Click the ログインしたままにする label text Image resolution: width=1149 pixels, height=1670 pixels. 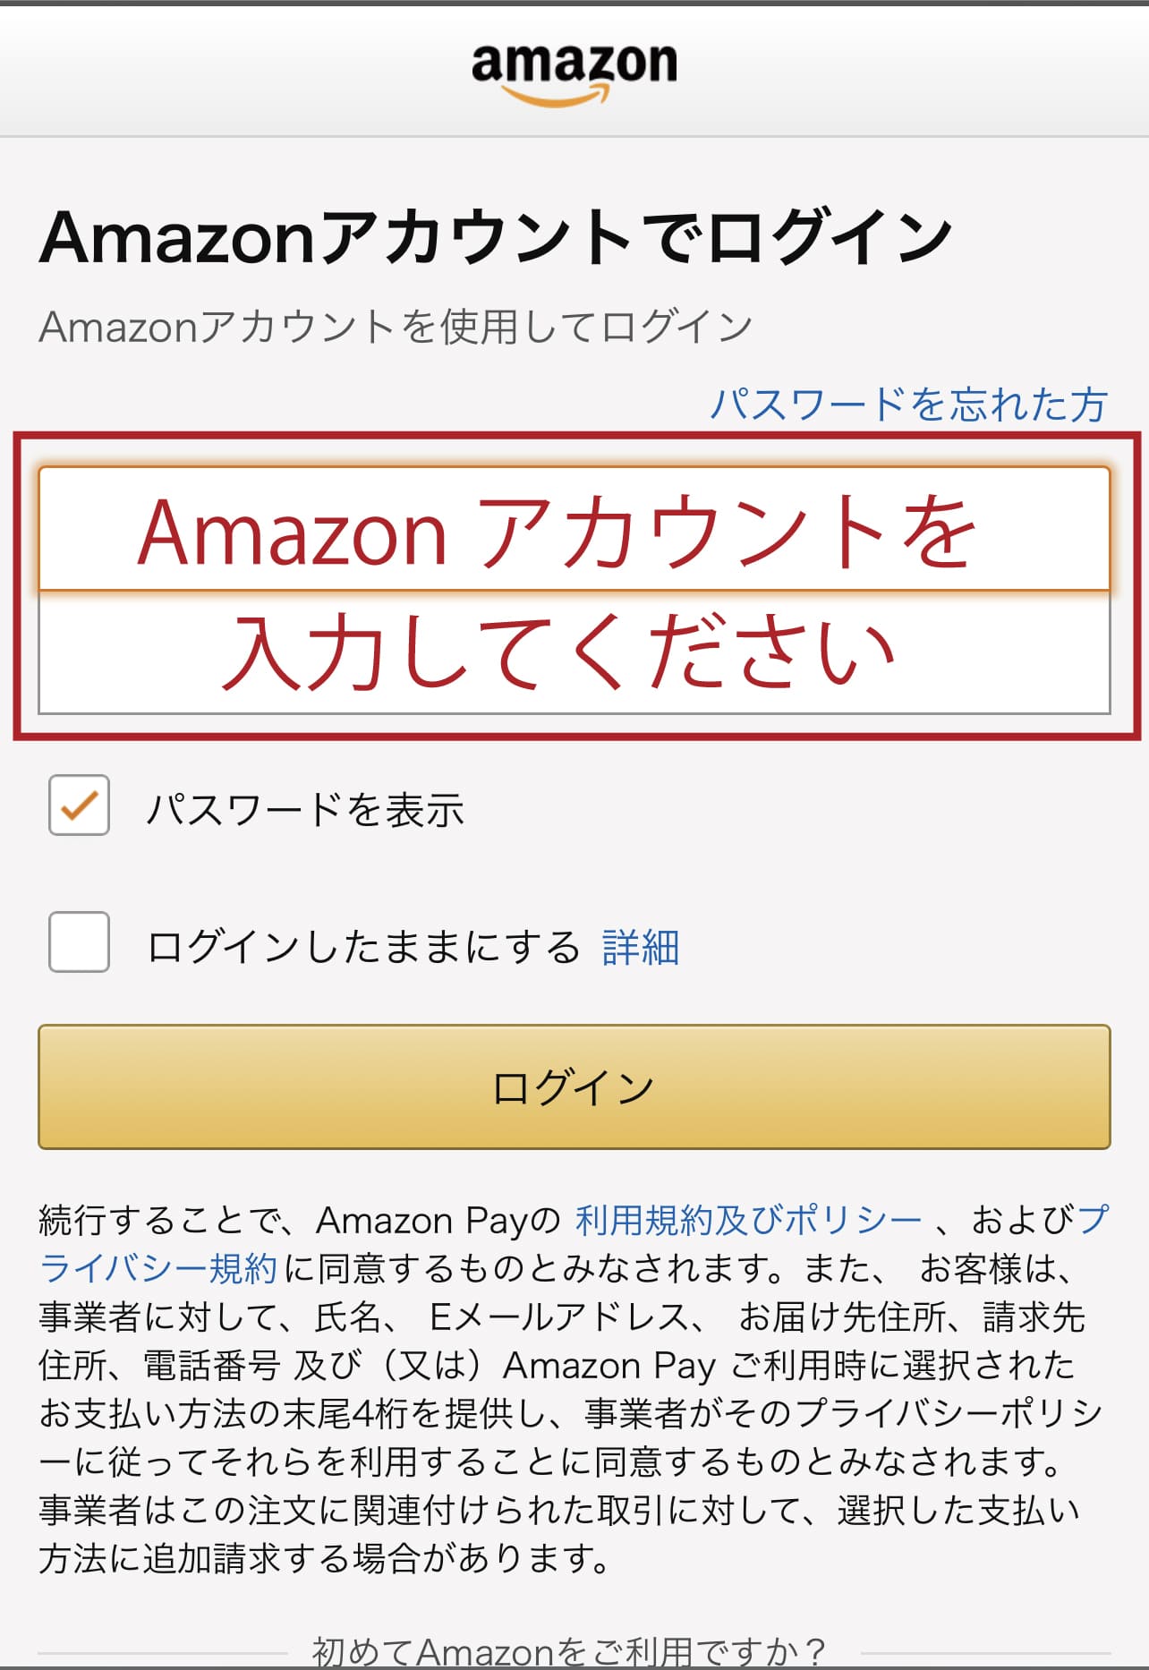click(363, 947)
